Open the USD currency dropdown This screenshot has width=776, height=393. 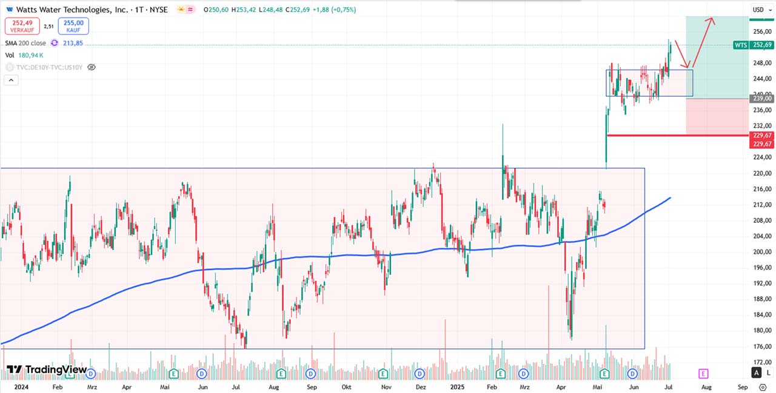click(x=760, y=10)
